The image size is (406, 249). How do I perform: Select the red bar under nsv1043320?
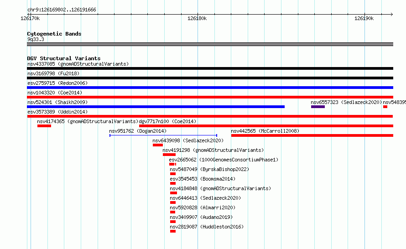pyautogui.click(x=210, y=97)
